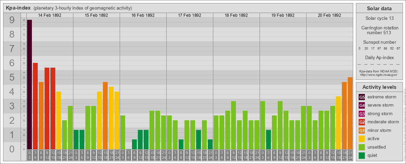
Task: Click the yellow 15 Feb 12–15h bar
Action: click(99, 120)
